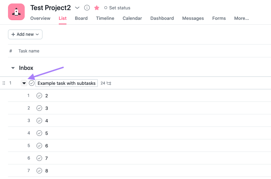Mark Example task with subtasks complete
The height and width of the screenshot is (179, 271).
point(32,83)
